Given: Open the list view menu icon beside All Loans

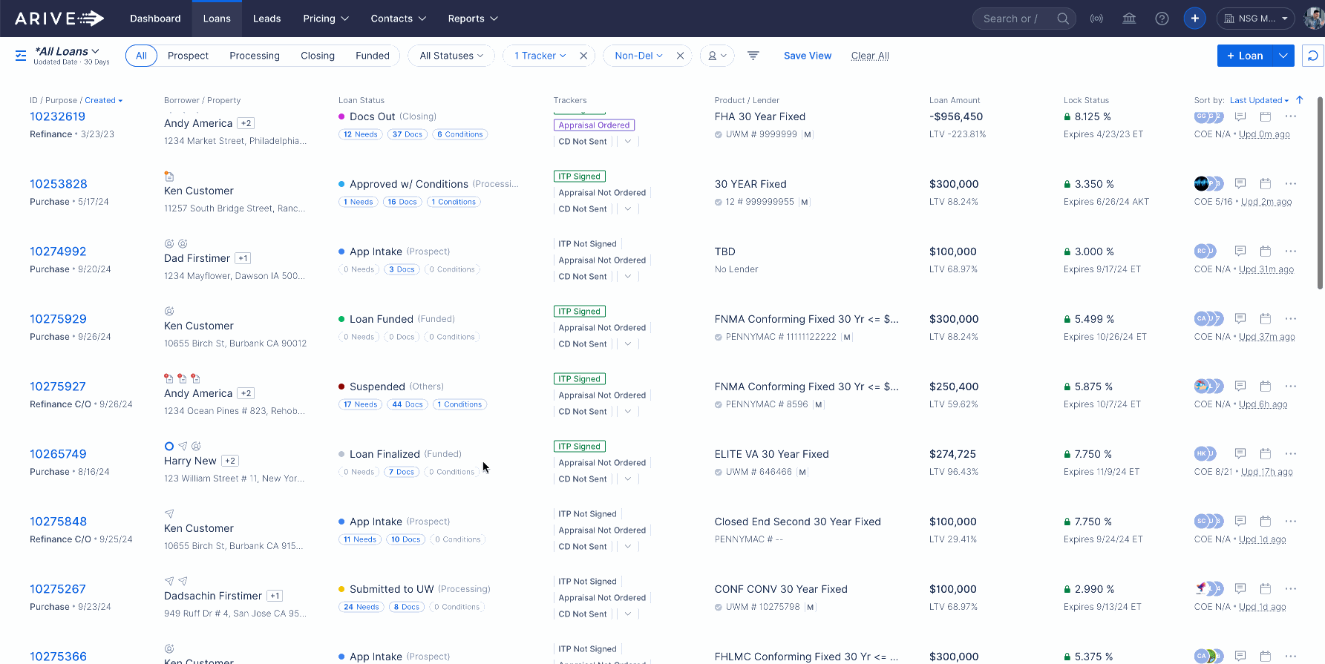Looking at the screenshot, I should [21, 56].
